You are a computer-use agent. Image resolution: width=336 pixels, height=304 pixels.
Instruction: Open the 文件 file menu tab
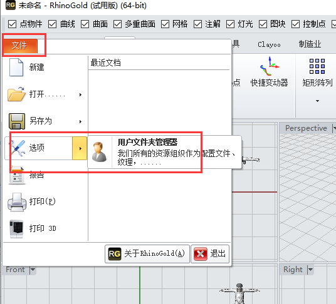(20, 46)
